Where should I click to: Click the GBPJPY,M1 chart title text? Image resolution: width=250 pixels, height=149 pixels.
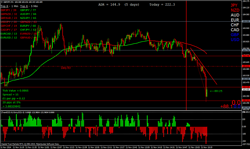coord(9,2)
